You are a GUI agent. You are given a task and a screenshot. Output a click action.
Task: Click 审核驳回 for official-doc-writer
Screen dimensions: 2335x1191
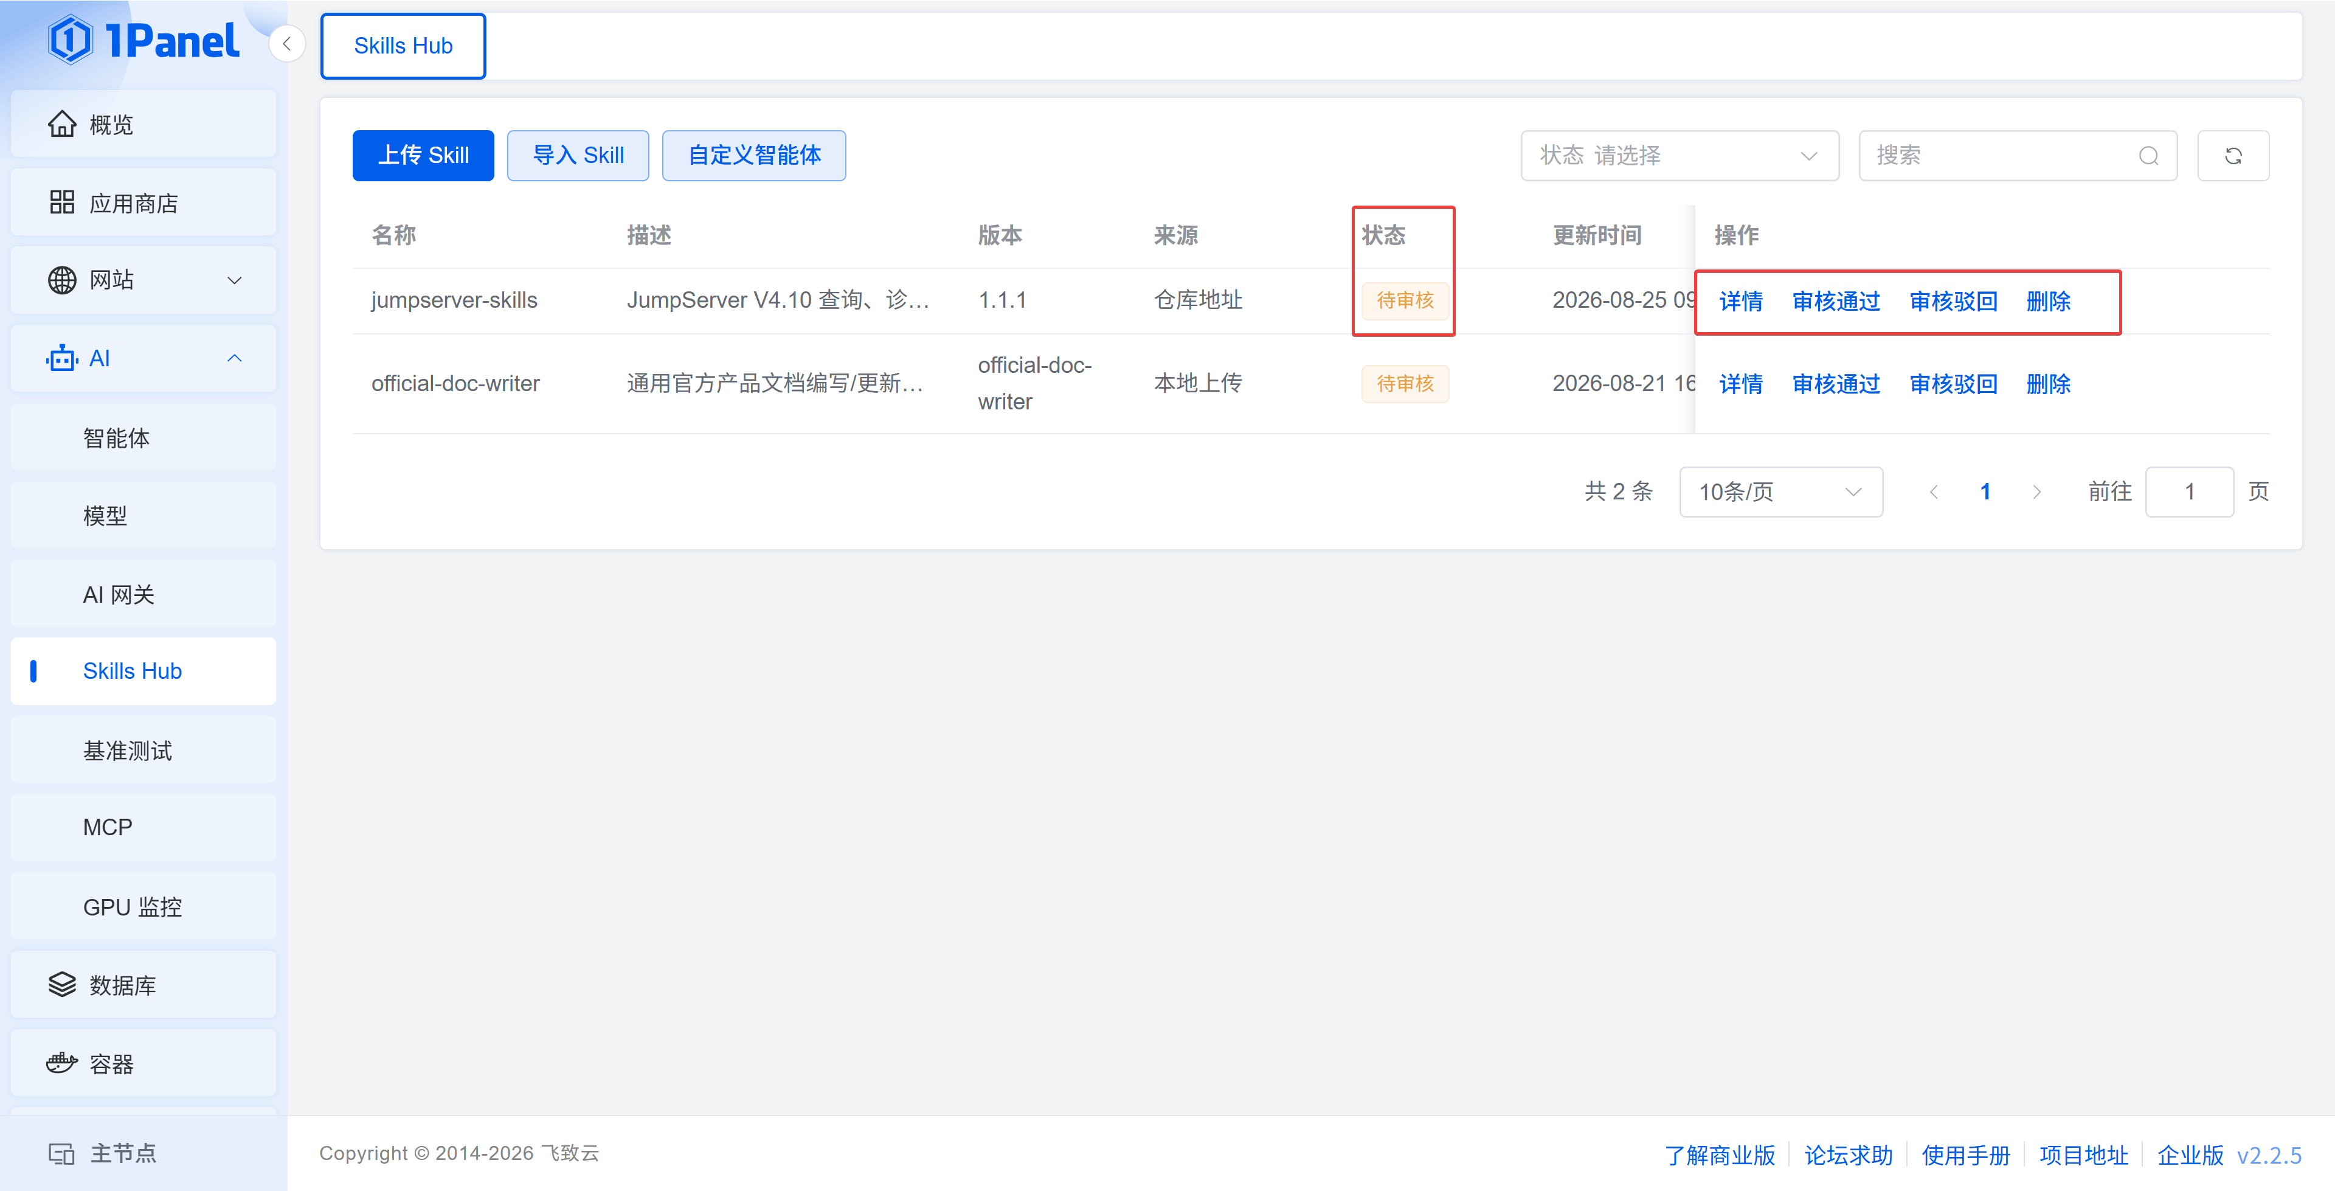pos(1953,384)
